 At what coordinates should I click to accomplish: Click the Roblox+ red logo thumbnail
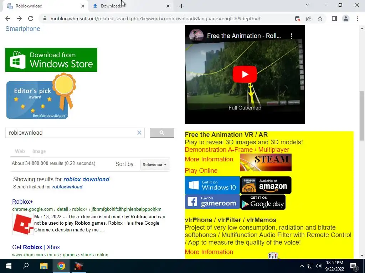coord(23,225)
